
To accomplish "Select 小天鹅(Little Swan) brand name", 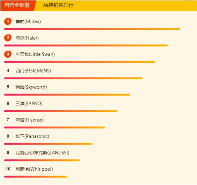I will [35, 54].
